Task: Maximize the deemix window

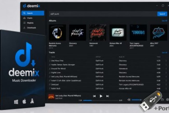Action: pos(163,5)
